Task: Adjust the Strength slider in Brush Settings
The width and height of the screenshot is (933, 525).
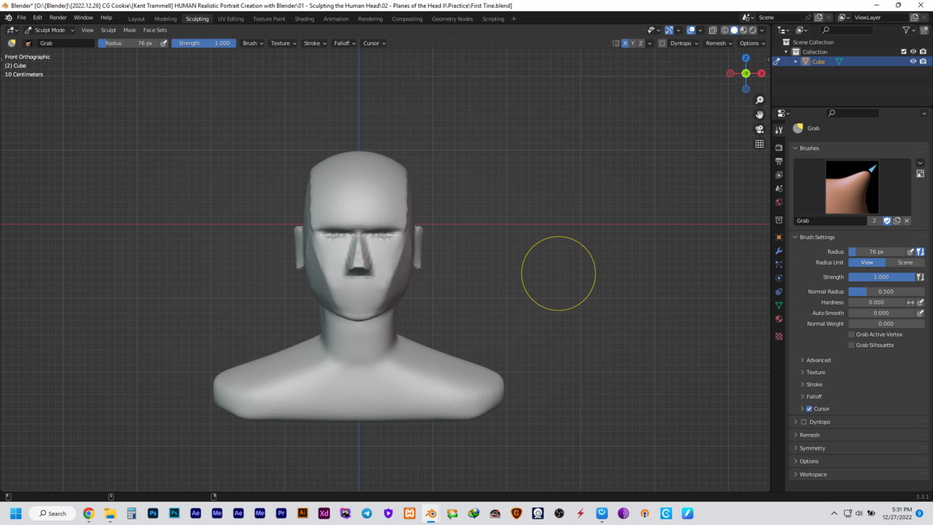Action: click(x=881, y=277)
